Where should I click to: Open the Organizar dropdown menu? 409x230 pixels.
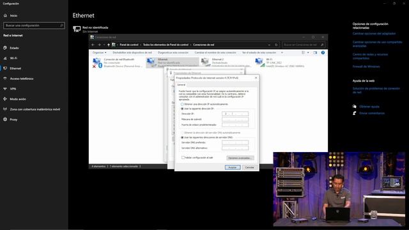[100, 52]
